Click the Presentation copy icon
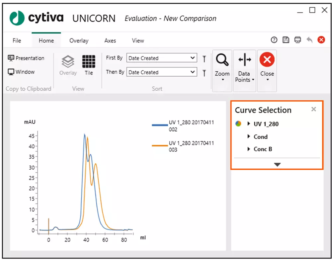 tap(27, 58)
